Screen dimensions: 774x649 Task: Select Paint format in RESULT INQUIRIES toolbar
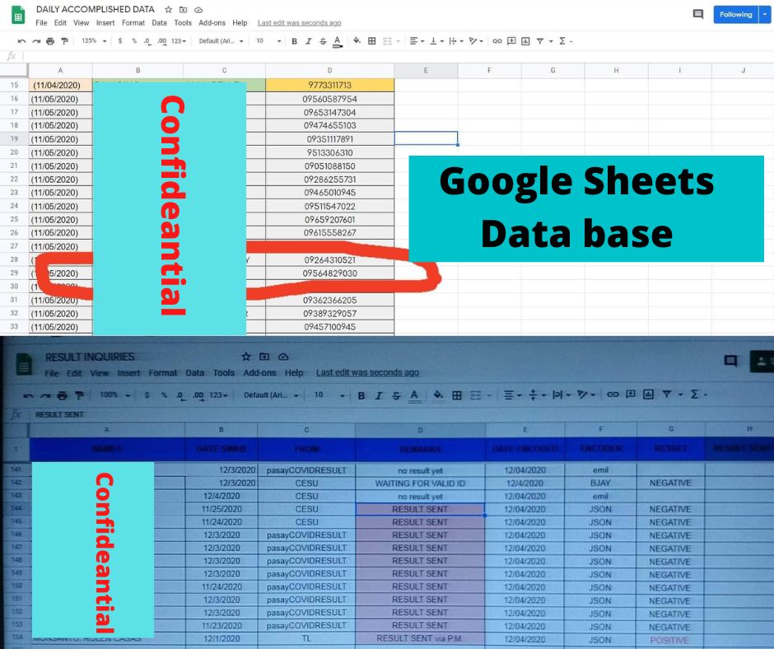pos(79,395)
